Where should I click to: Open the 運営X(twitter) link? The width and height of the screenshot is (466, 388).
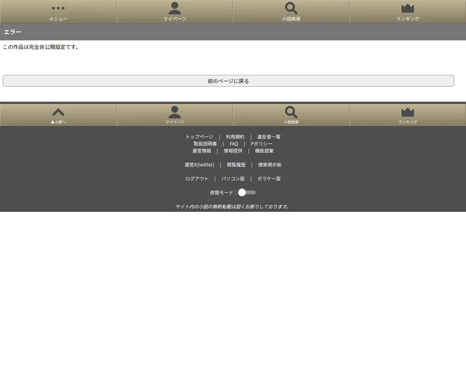[x=199, y=165]
